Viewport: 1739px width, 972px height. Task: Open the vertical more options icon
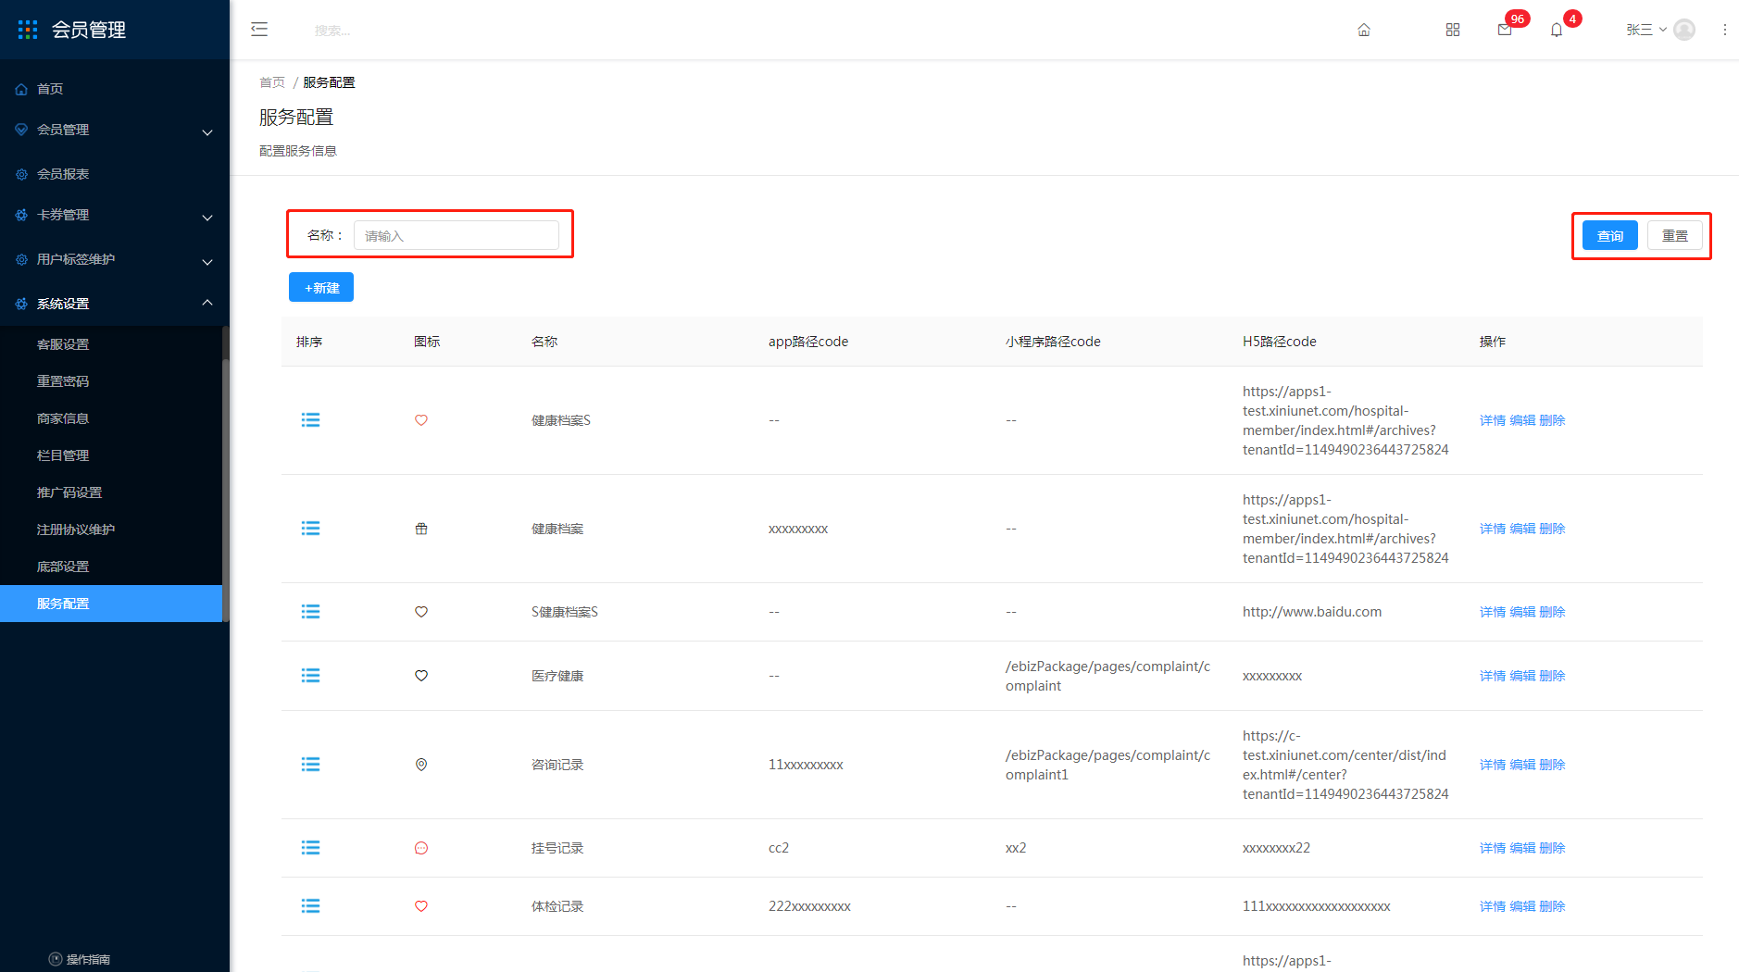tap(1724, 30)
